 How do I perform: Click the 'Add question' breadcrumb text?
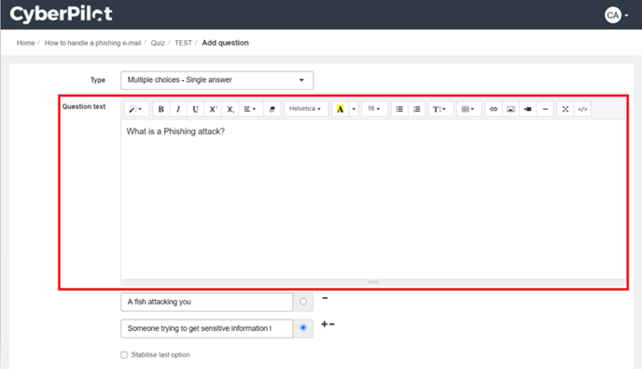coord(225,43)
